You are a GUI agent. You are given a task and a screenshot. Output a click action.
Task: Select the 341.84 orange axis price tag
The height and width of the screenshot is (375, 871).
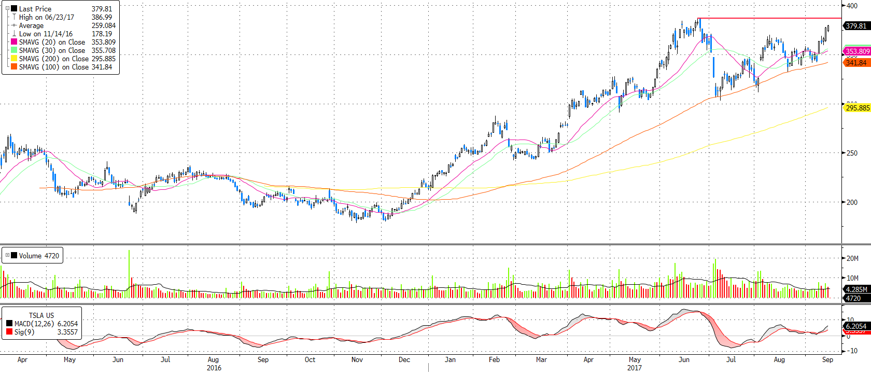[856, 63]
